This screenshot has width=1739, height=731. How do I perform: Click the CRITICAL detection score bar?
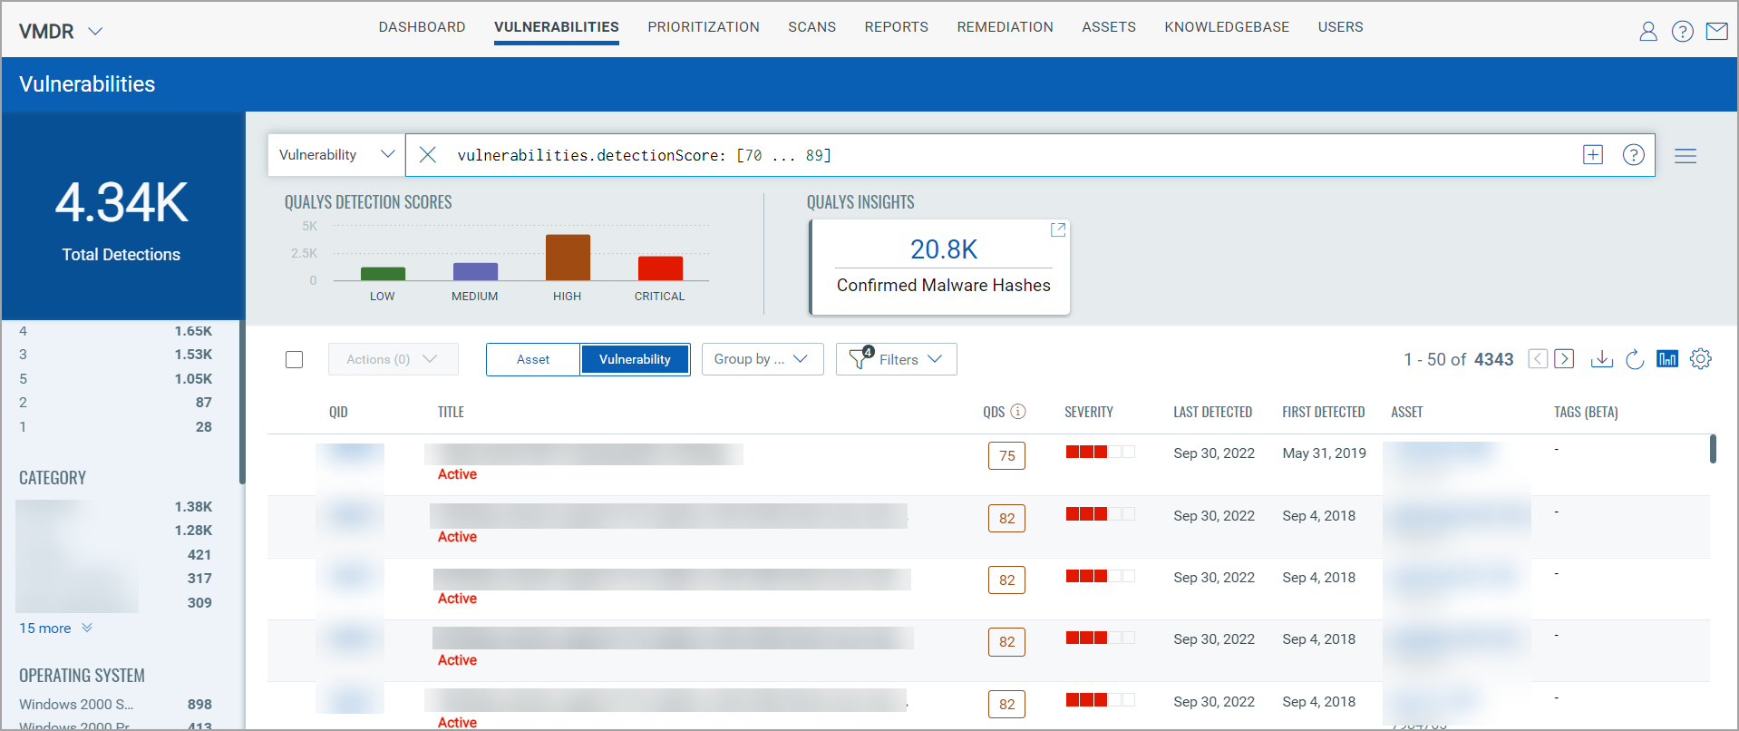pos(660,268)
